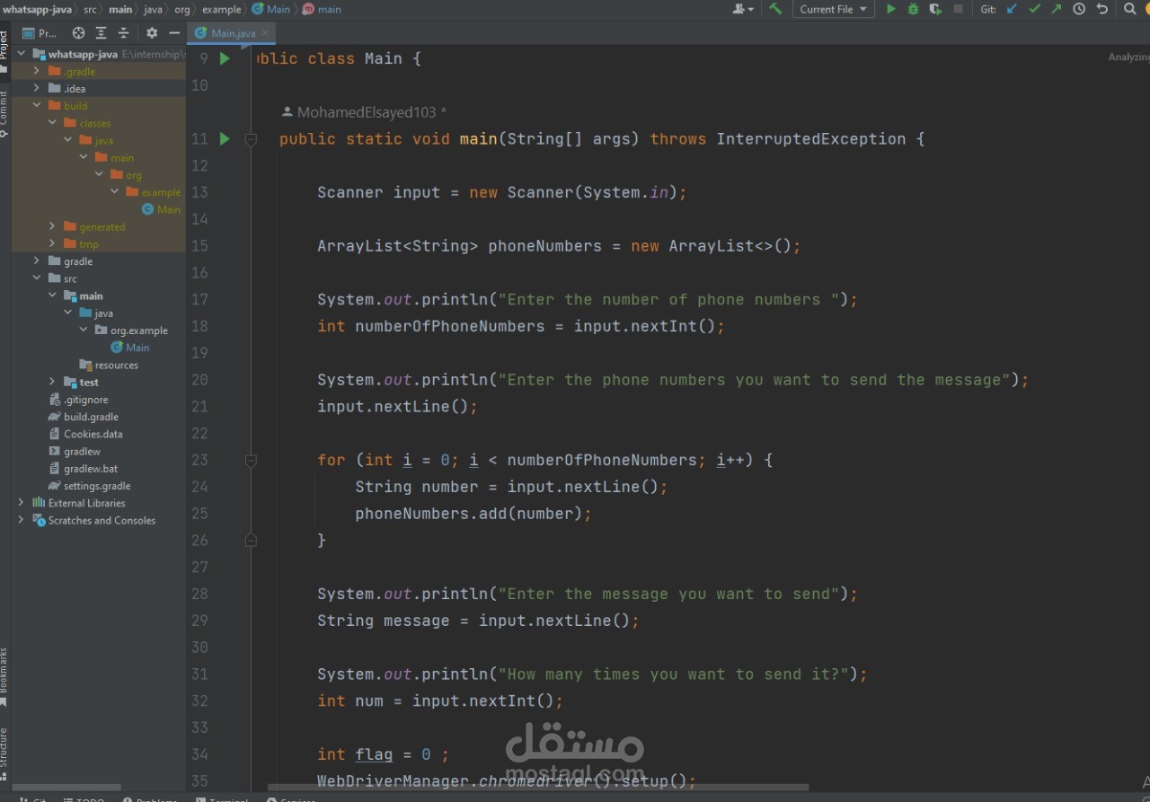Expand the test folder in Project view

click(x=51, y=382)
